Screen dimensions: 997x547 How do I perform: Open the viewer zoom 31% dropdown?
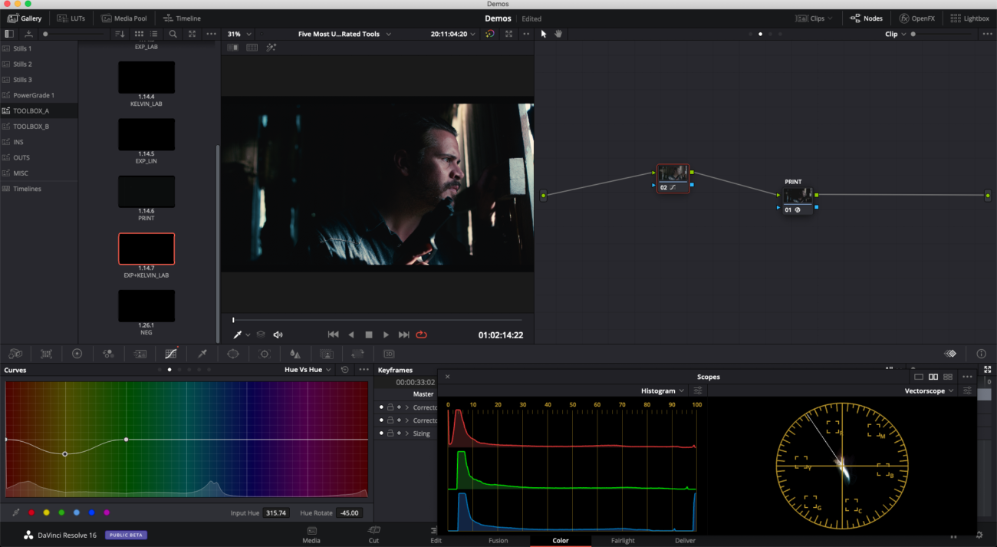[239, 34]
